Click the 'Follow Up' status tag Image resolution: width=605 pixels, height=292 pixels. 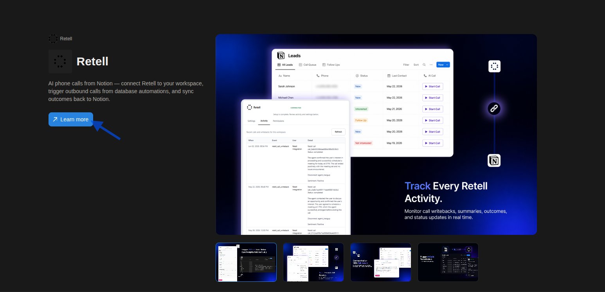(361, 120)
